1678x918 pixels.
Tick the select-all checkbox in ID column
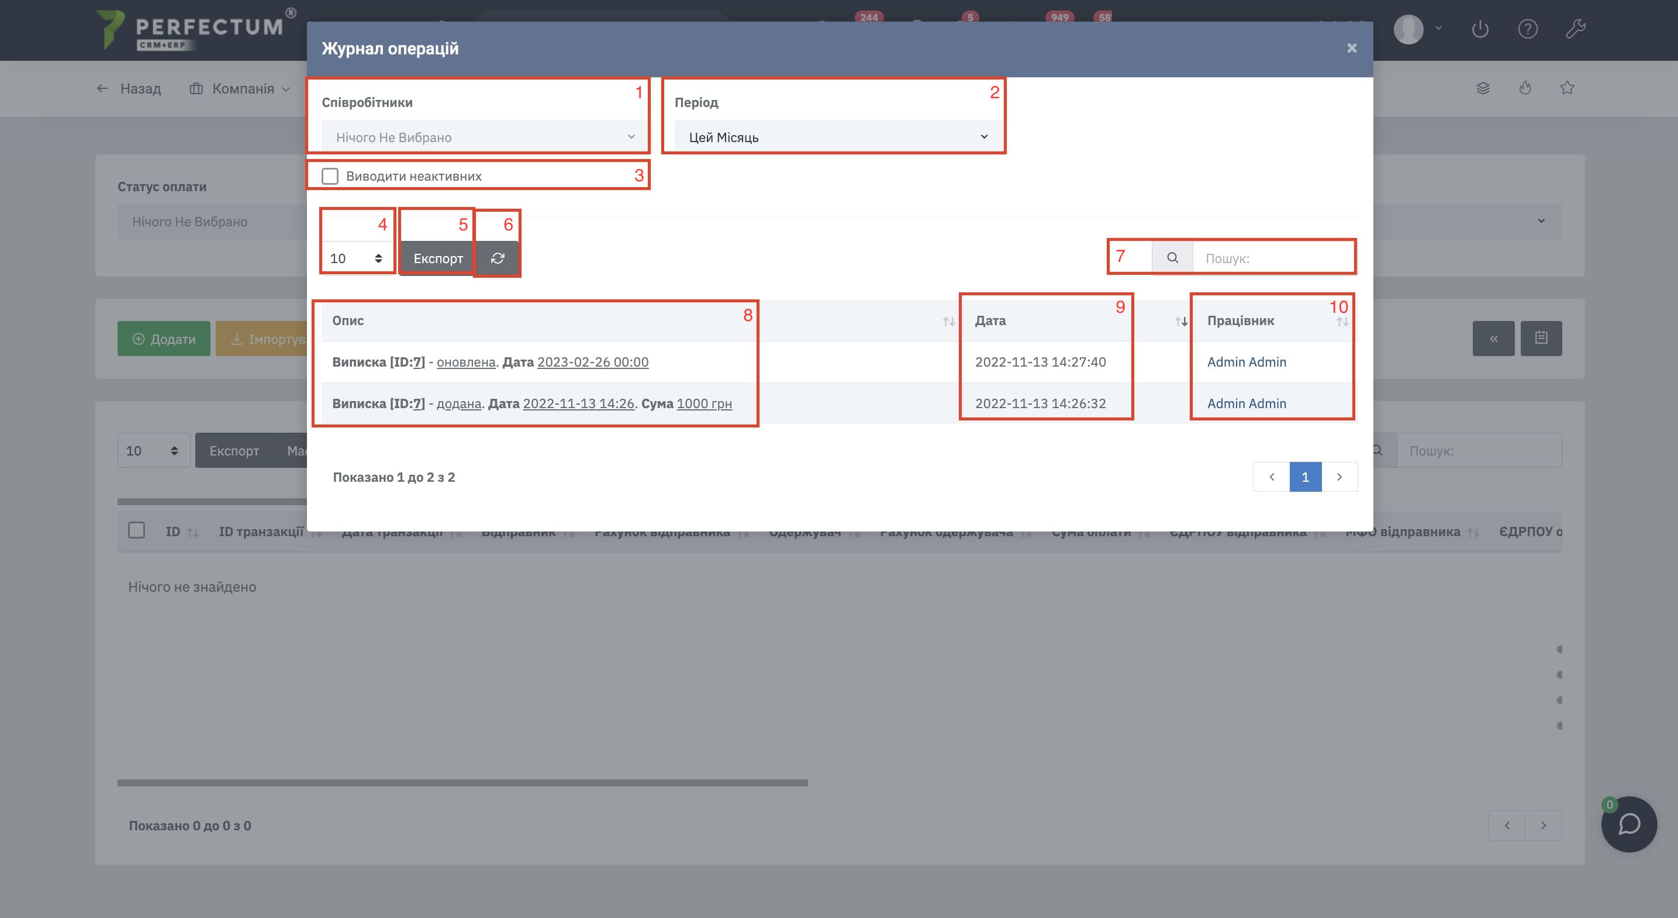pos(137,530)
